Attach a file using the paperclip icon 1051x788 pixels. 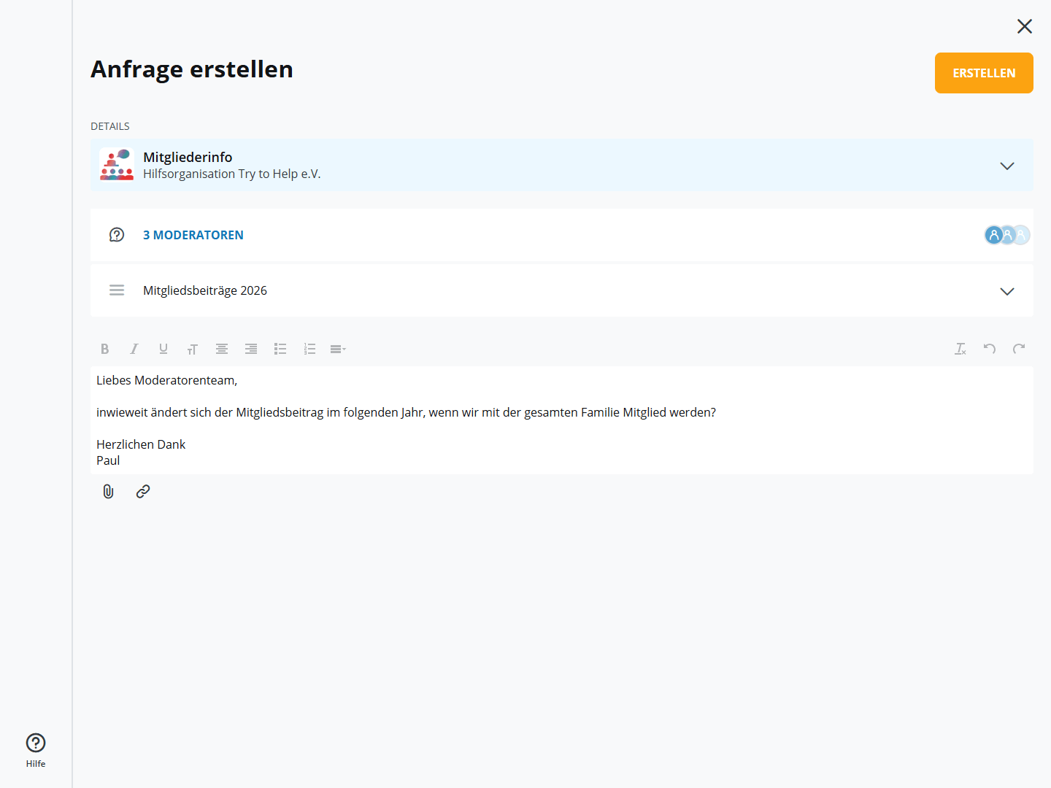click(x=108, y=492)
